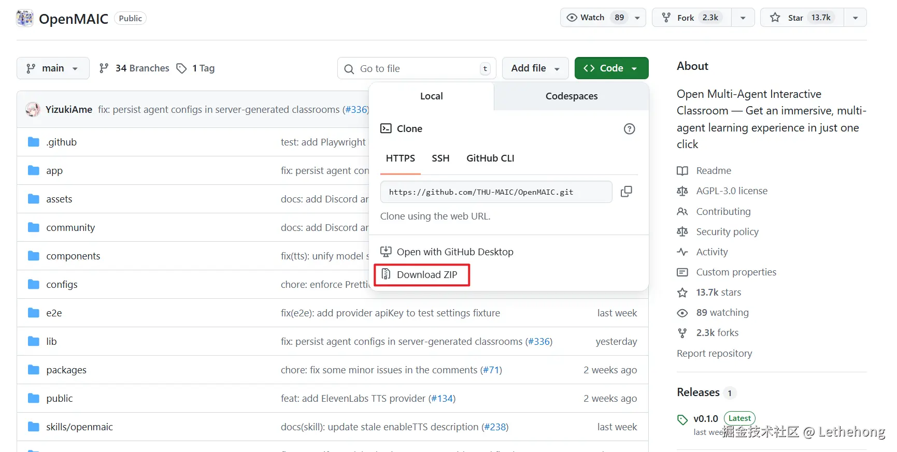Screen dimensions: 897x452
Task: Switch to the Codespaces tab
Action: 571,96
